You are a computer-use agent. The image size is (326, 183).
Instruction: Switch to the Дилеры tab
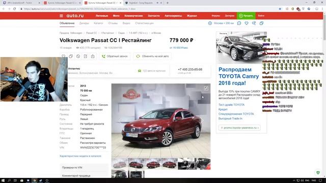(84, 23)
